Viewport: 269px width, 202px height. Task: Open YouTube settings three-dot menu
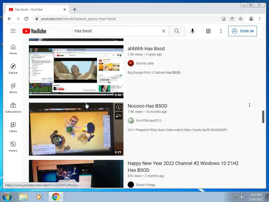tap(221, 31)
